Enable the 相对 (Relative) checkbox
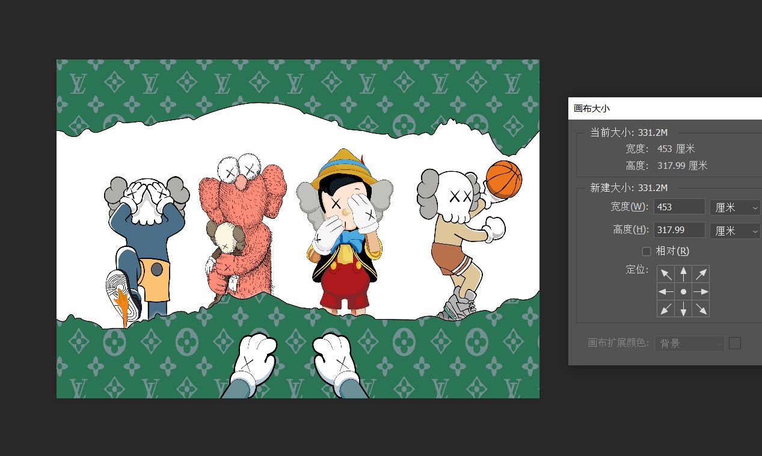762x456 pixels. [647, 251]
